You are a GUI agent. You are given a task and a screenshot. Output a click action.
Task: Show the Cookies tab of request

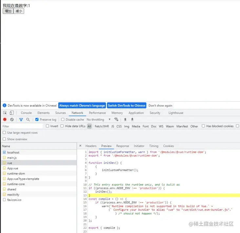point(169,146)
